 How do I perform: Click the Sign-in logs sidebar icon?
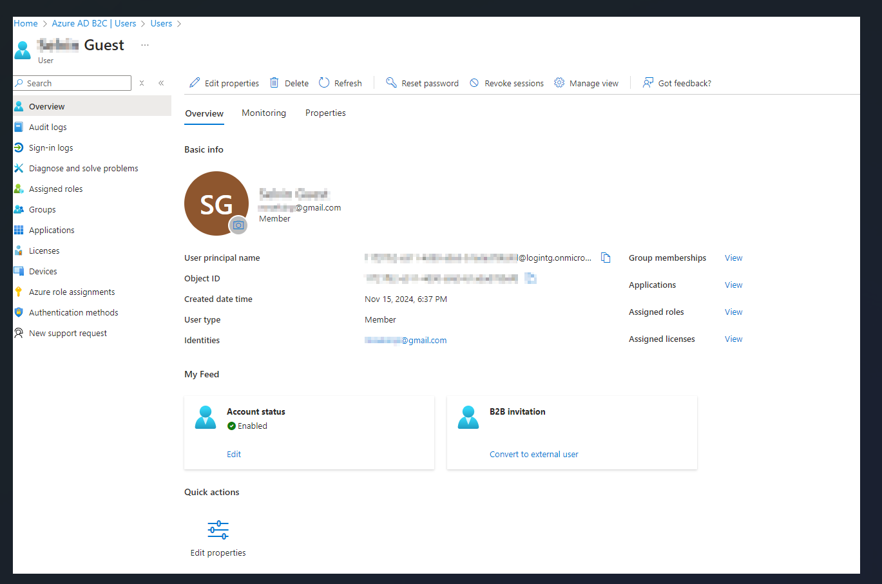[x=19, y=147]
